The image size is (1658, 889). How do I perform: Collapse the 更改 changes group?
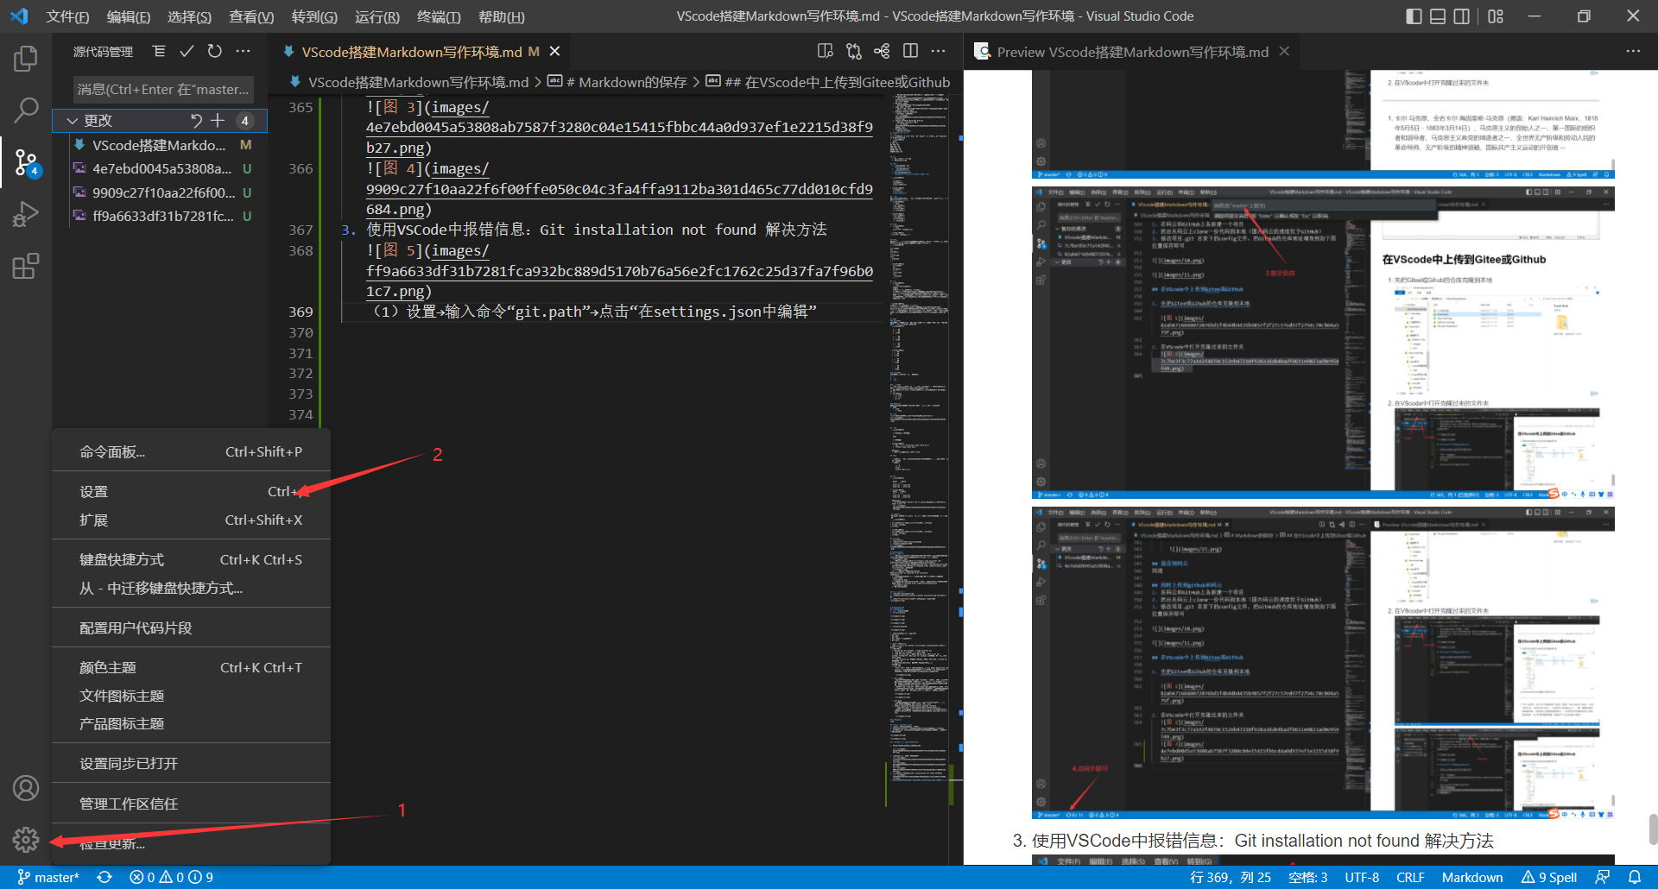73,121
